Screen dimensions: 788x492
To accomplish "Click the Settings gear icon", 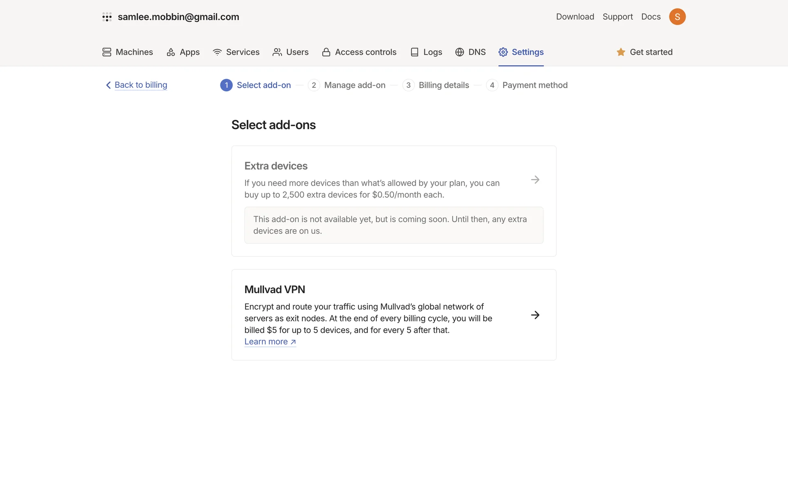I will (503, 52).
